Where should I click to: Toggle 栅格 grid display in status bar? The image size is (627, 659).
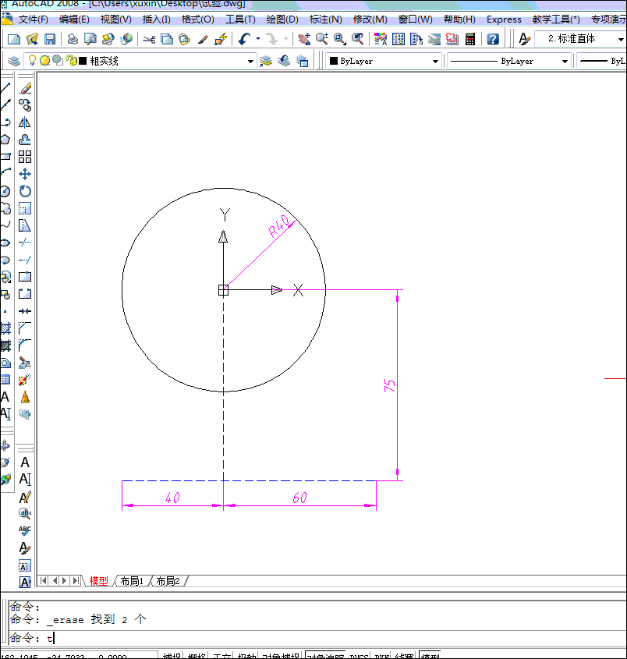pos(197,656)
